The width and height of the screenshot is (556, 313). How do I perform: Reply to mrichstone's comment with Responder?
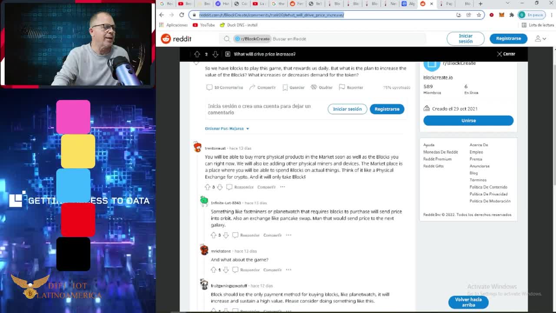click(x=246, y=270)
